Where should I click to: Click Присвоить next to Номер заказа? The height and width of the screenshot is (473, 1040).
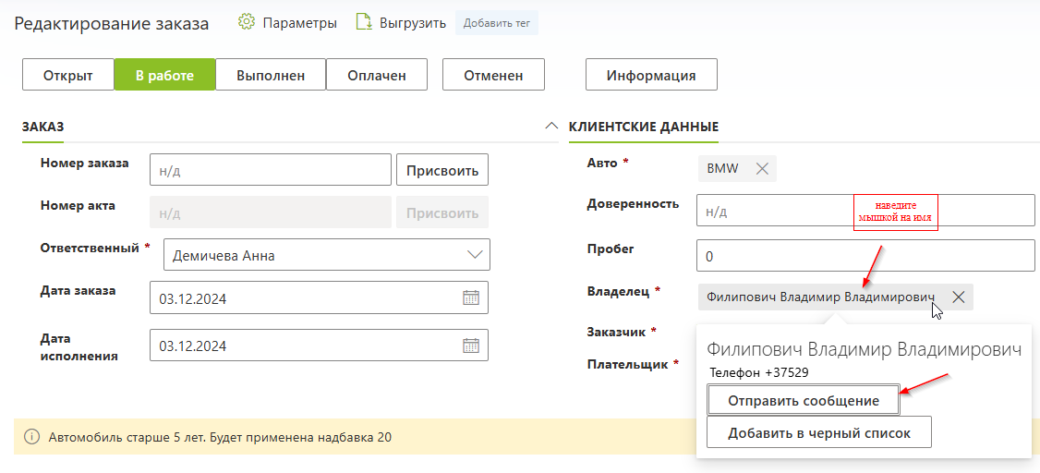tap(442, 170)
